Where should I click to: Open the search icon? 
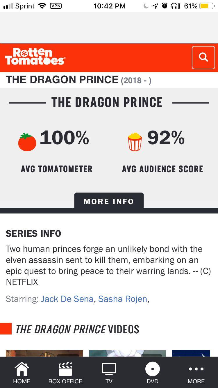point(203,57)
